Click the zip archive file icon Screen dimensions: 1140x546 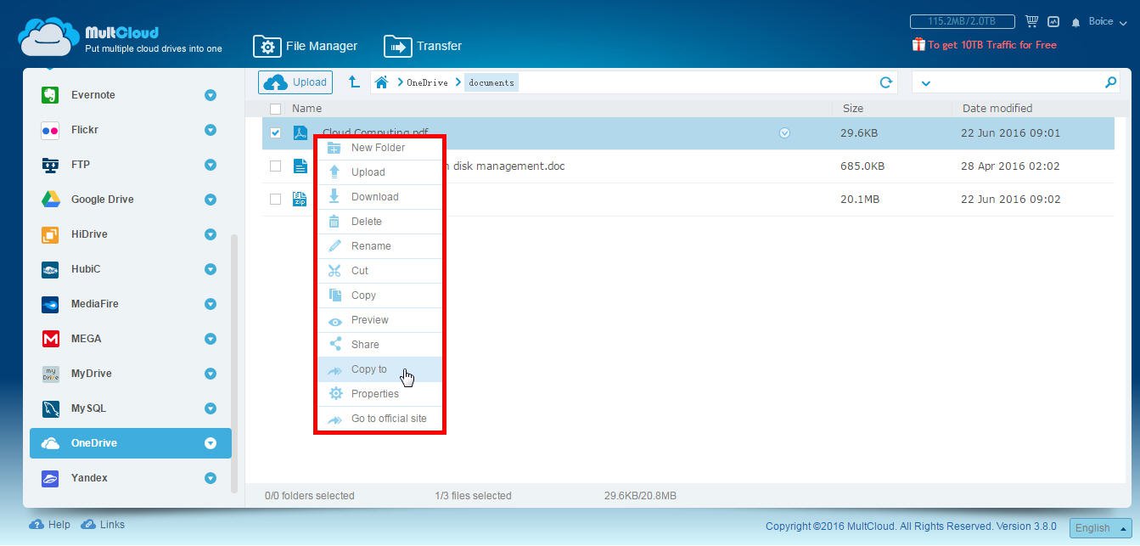(300, 199)
